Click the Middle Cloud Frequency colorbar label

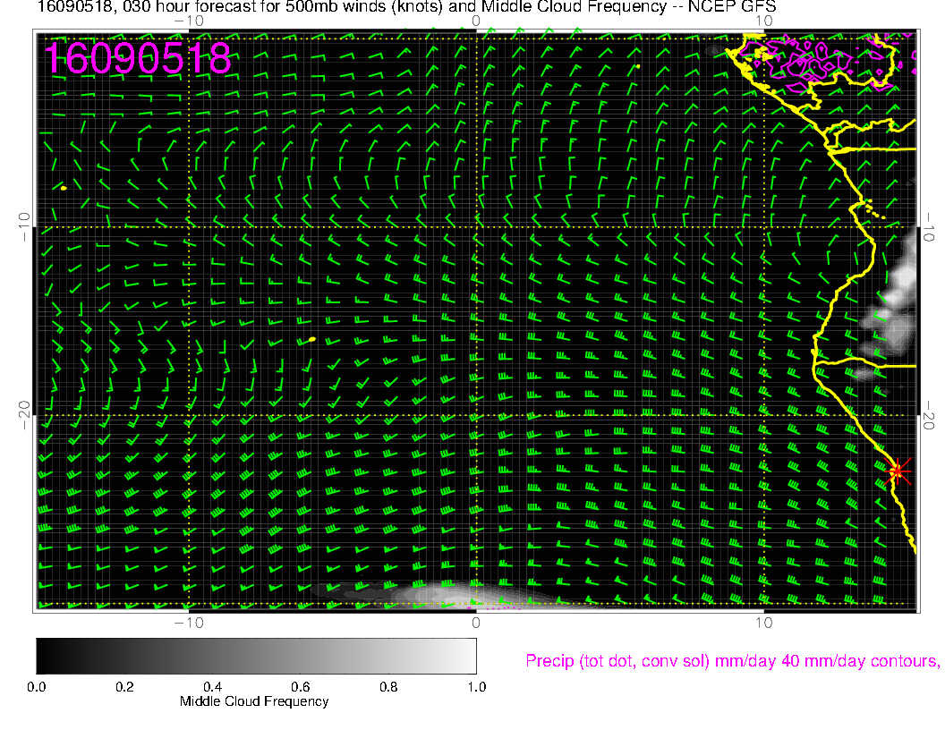pos(254,701)
